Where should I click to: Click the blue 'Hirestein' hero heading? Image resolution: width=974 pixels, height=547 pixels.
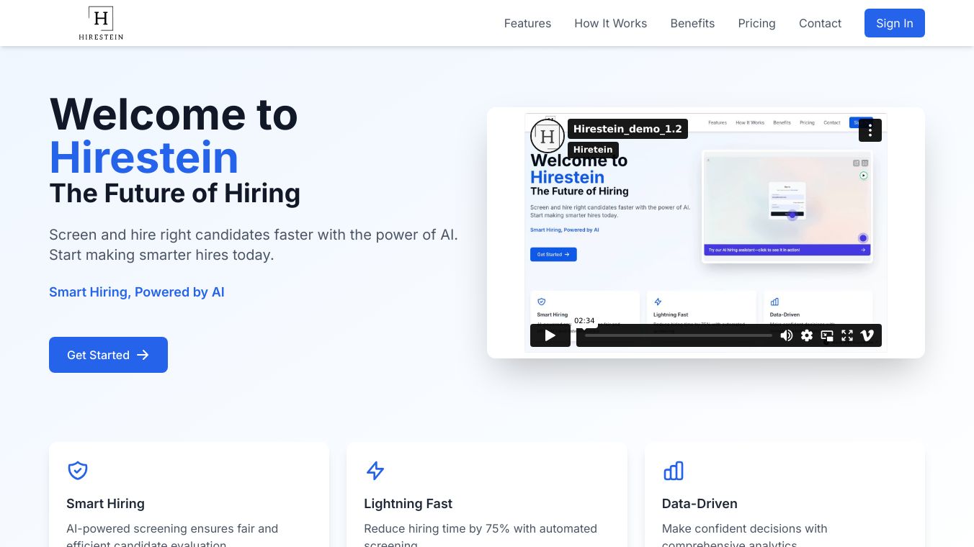click(x=143, y=158)
